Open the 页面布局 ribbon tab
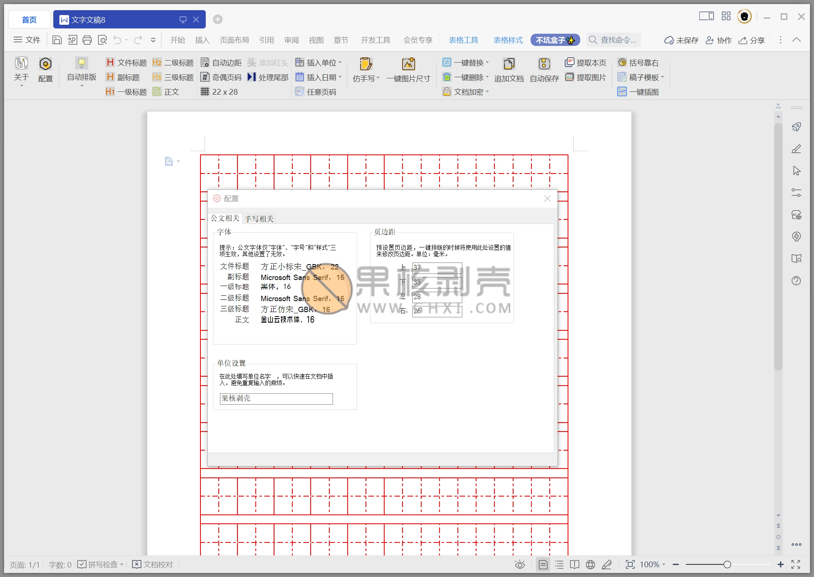This screenshot has width=814, height=577. pyautogui.click(x=234, y=40)
